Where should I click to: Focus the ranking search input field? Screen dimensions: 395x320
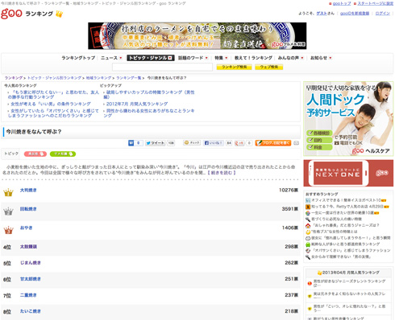tap(162, 67)
